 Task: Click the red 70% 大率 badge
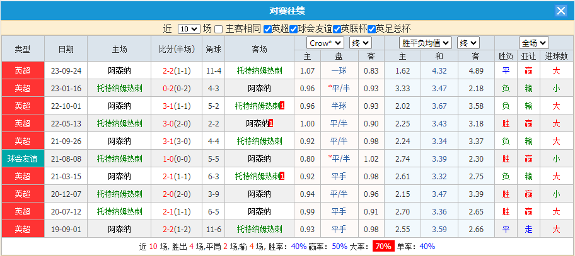pos(383,247)
